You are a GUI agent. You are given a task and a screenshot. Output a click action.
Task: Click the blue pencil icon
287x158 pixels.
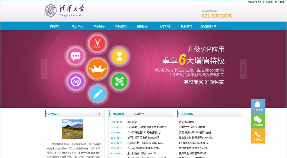98,94
